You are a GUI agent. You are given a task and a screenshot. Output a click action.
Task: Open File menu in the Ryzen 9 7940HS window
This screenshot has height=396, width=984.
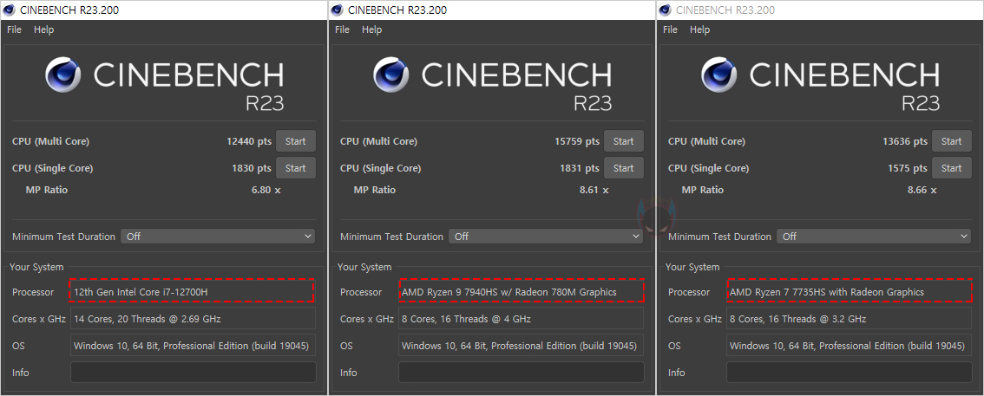click(342, 29)
